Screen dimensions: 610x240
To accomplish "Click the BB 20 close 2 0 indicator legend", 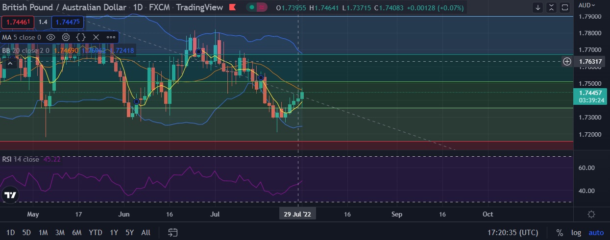I will pos(24,50).
